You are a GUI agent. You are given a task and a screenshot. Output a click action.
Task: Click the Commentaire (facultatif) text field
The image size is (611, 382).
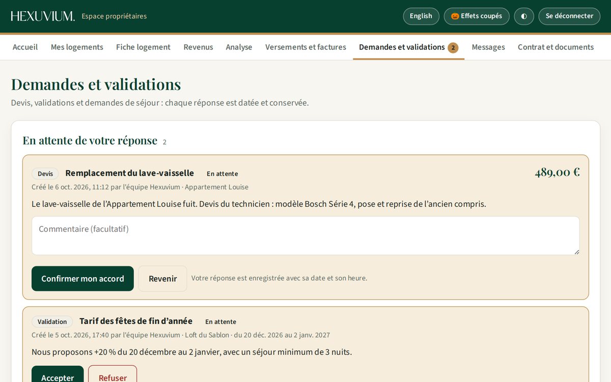[305, 236]
